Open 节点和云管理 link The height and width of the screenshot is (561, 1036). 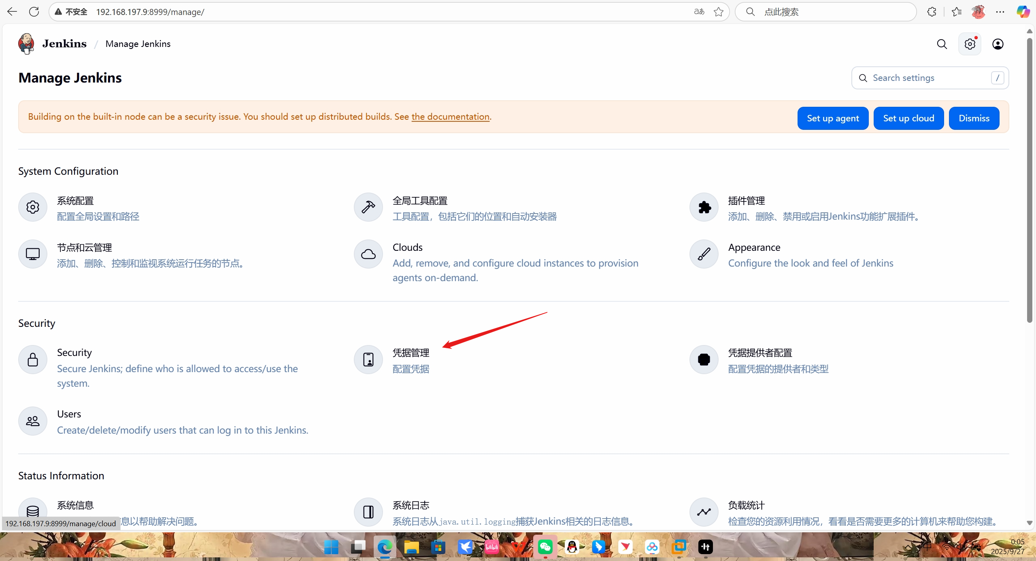(x=84, y=248)
